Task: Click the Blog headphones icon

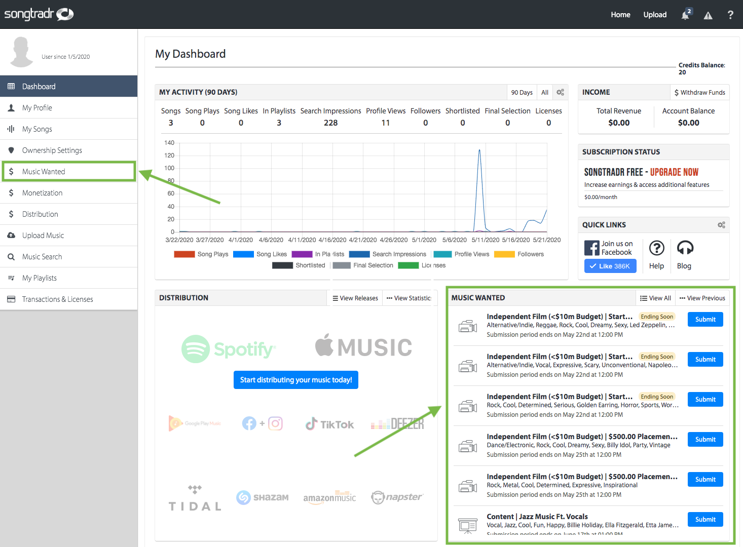Action: [685, 248]
